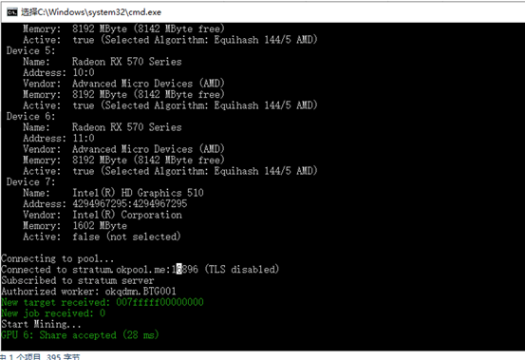The width and height of the screenshot is (525, 360).
Task: Click the 'Start Mining...' line
Action: point(41,324)
